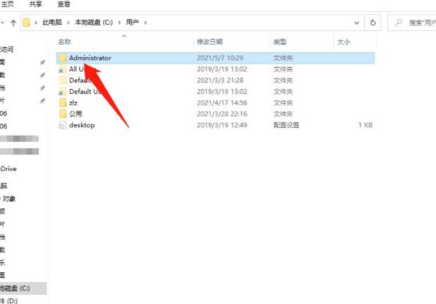Sort by 大小 column header

343,42
